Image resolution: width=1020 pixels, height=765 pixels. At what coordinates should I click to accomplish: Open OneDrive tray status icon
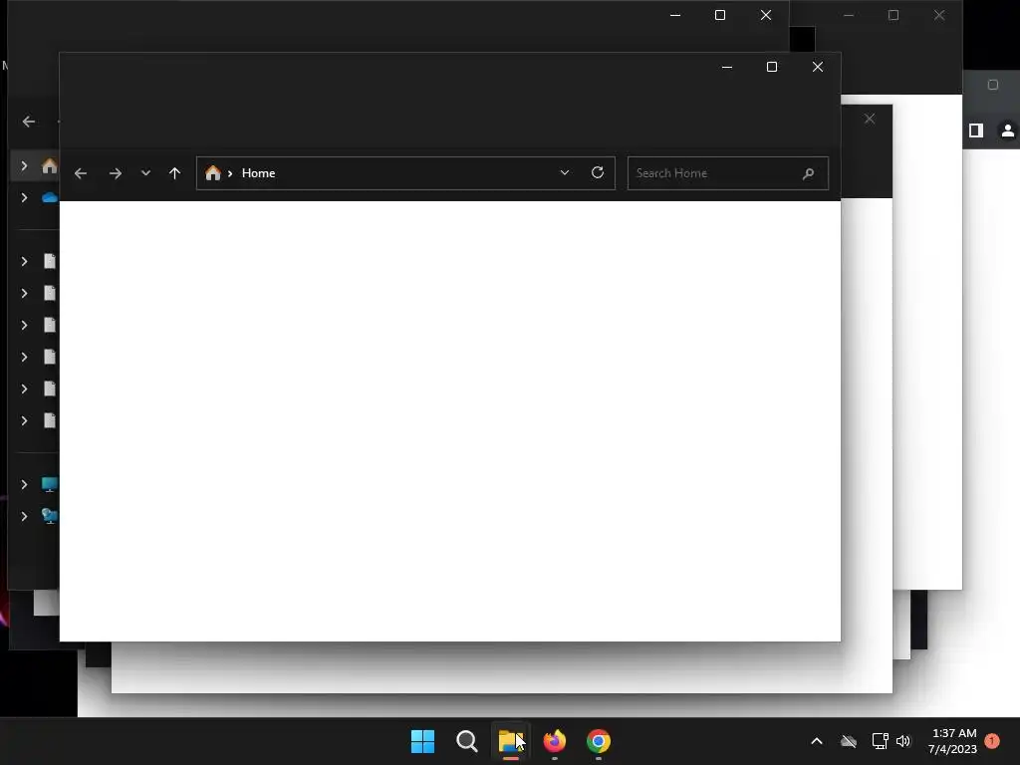pyautogui.click(x=849, y=741)
